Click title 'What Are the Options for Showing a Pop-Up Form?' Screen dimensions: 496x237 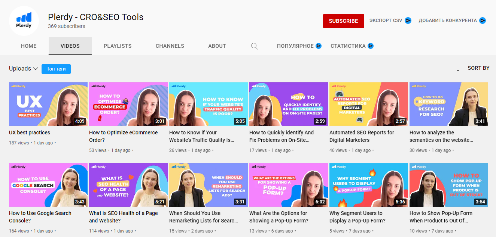[x=279, y=217]
